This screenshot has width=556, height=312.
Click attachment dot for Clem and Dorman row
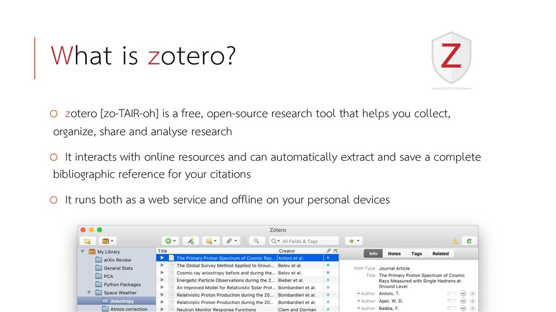point(328,309)
